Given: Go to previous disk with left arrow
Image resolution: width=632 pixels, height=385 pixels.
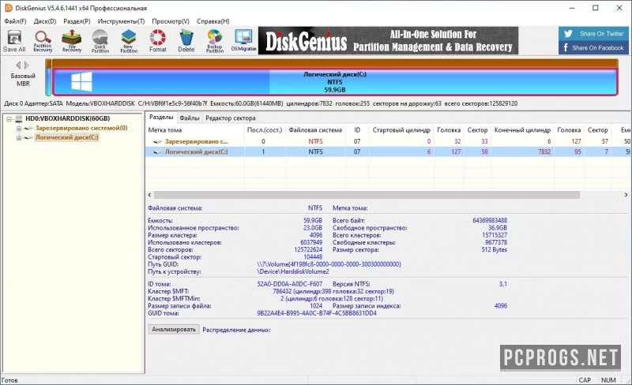Looking at the screenshot, I should 18,65.
